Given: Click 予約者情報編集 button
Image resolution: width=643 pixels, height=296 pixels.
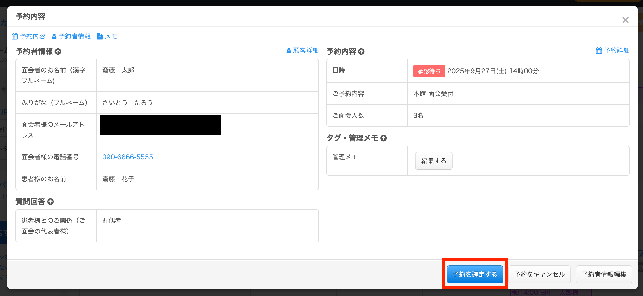Looking at the screenshot, I should pyautogui.click(x=604, y=274).
